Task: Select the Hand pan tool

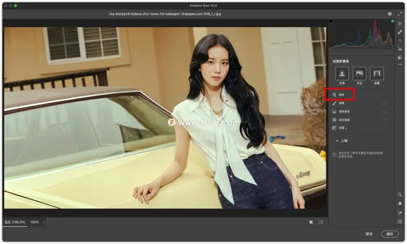Action: [400, 203]
